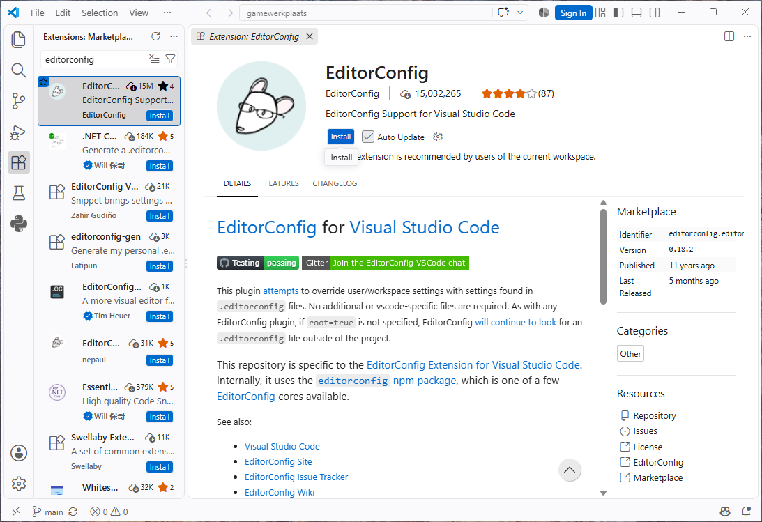Screen dimensions: 762x522
Task: Select the Extensions view icon
Action: pyautogui.click(x=18, y=162)
